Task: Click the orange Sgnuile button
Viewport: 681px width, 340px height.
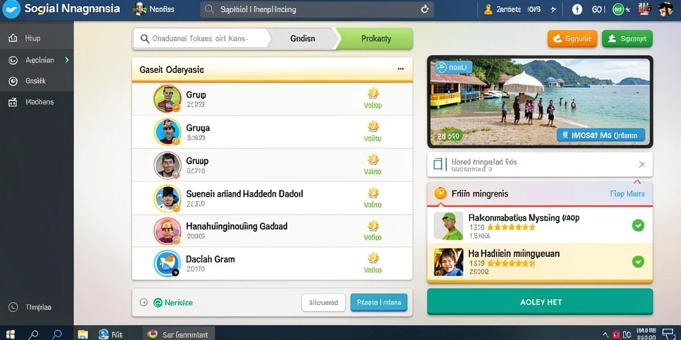Action: 573,39
